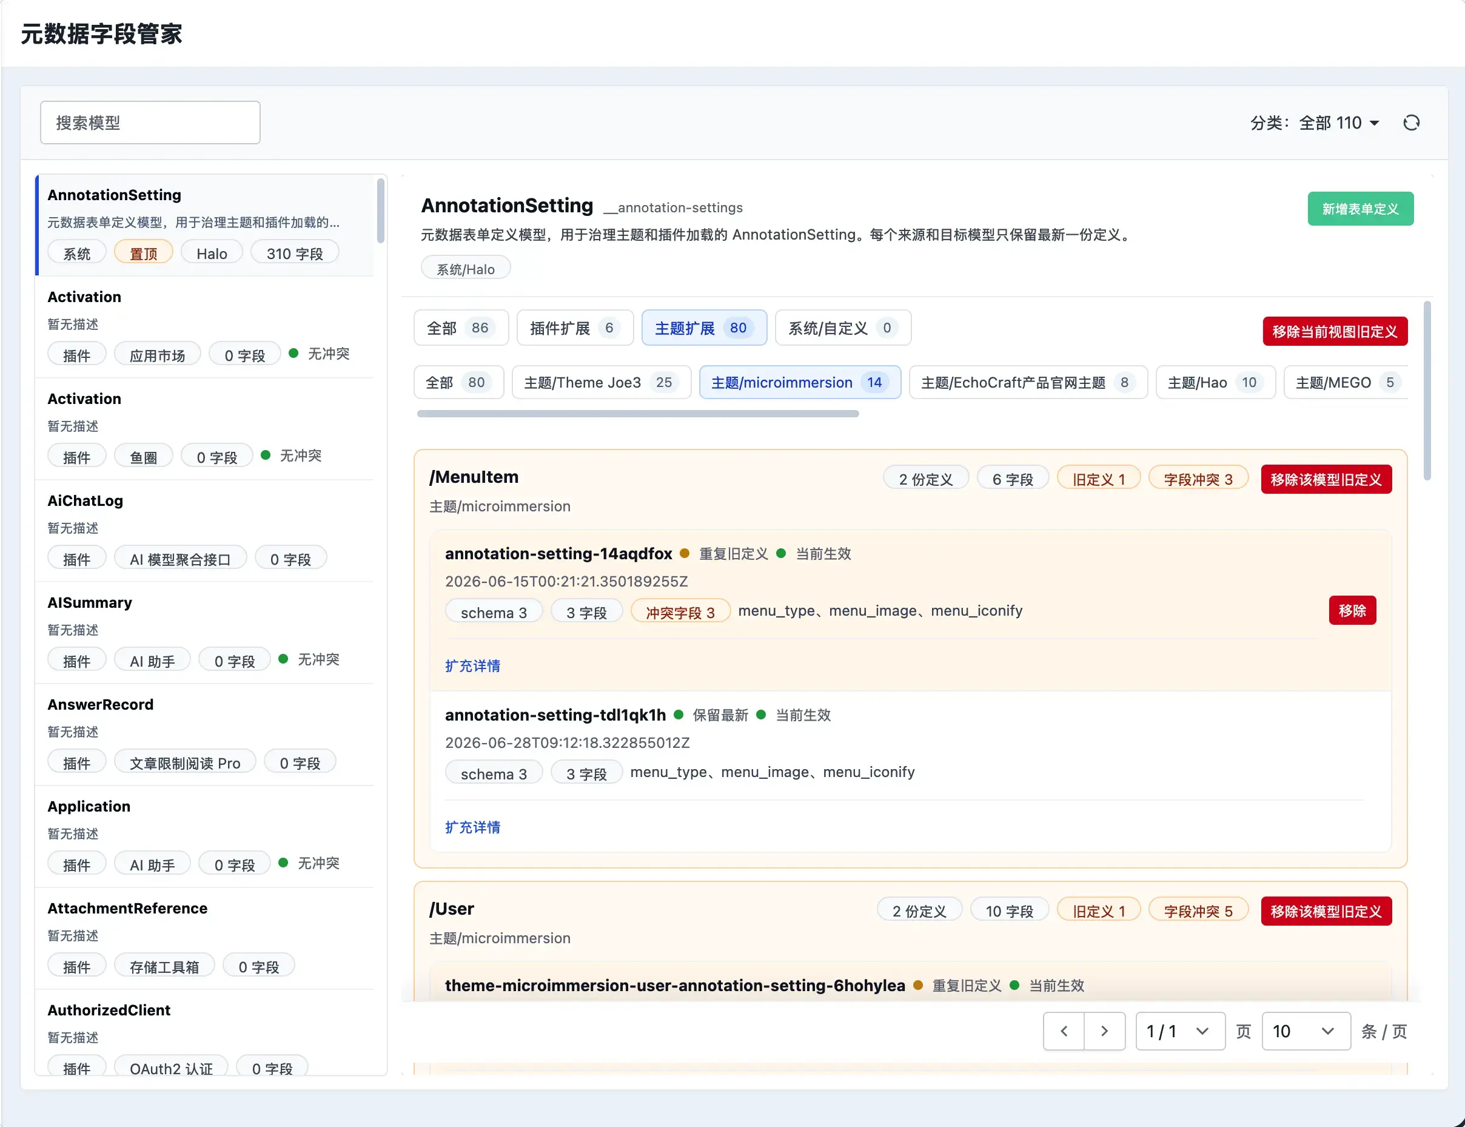Select AISummary in model list

[x=204, y=633]
